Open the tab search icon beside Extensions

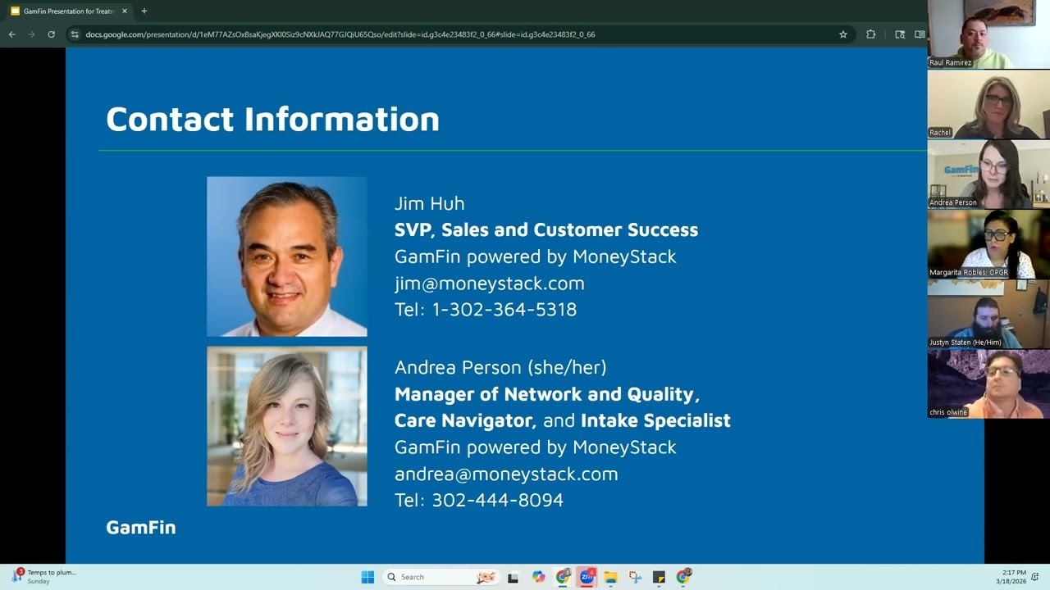click(900, 34)
